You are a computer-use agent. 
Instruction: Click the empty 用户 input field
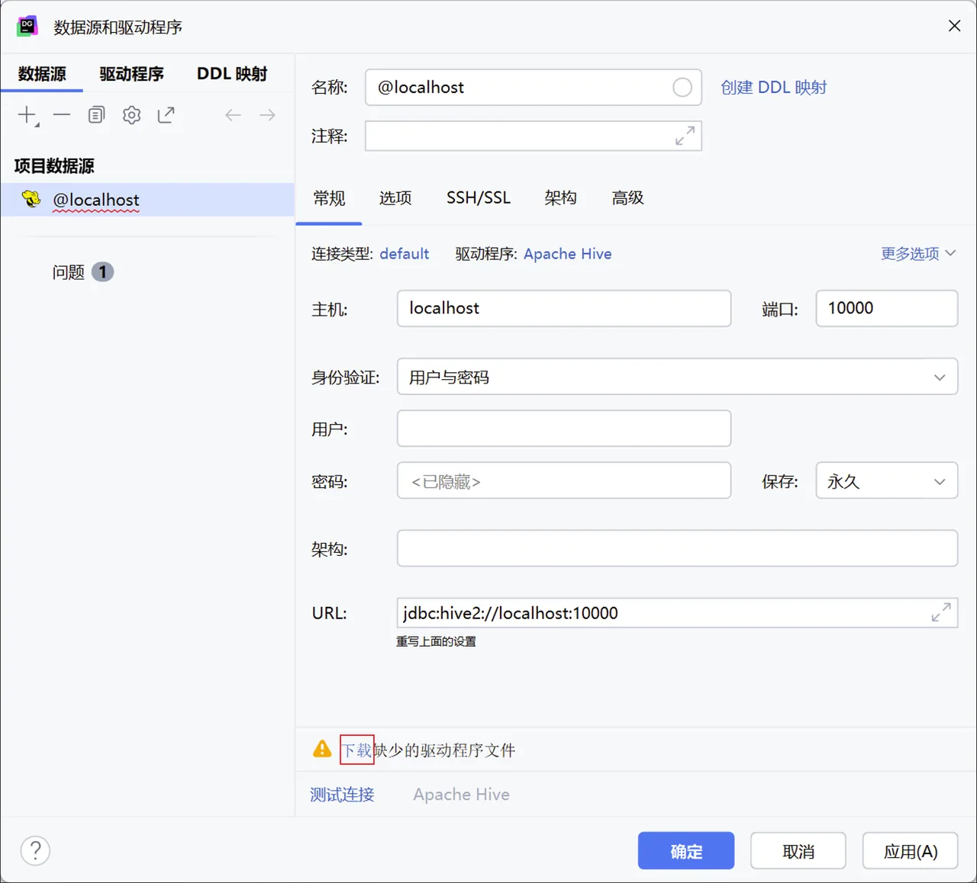pyautogui.click(x=564, y=429)
